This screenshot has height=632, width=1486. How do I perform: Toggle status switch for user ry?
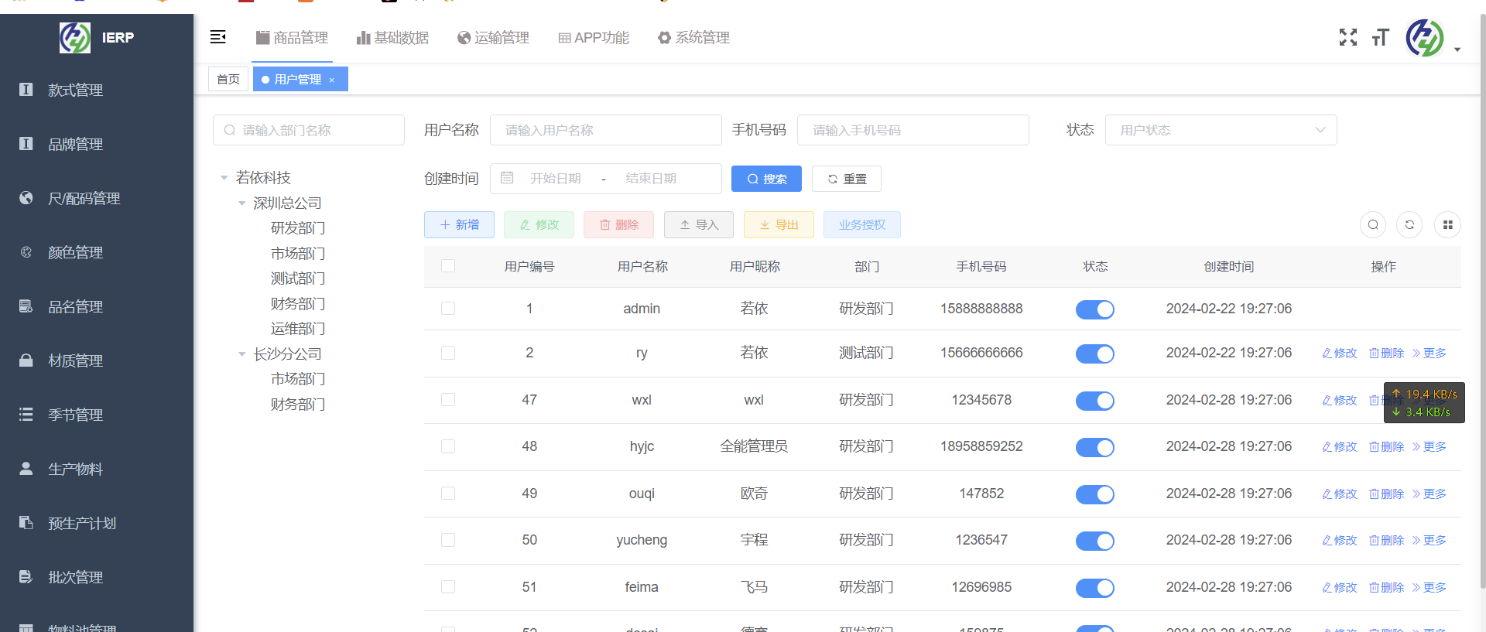(1095, 354)
